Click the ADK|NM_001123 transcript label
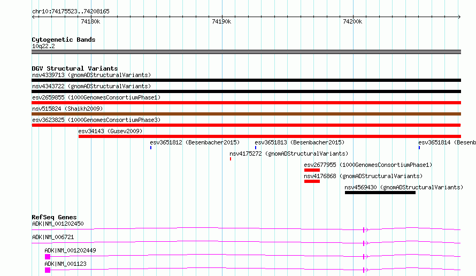 [65, 264]
